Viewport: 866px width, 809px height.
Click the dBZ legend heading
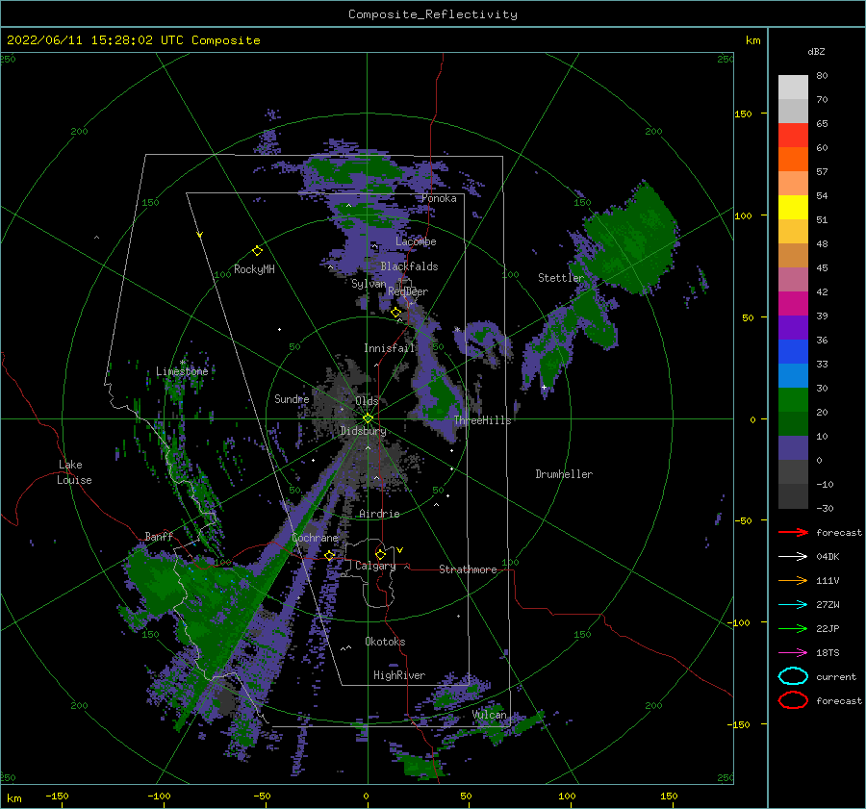pos(816,52)
